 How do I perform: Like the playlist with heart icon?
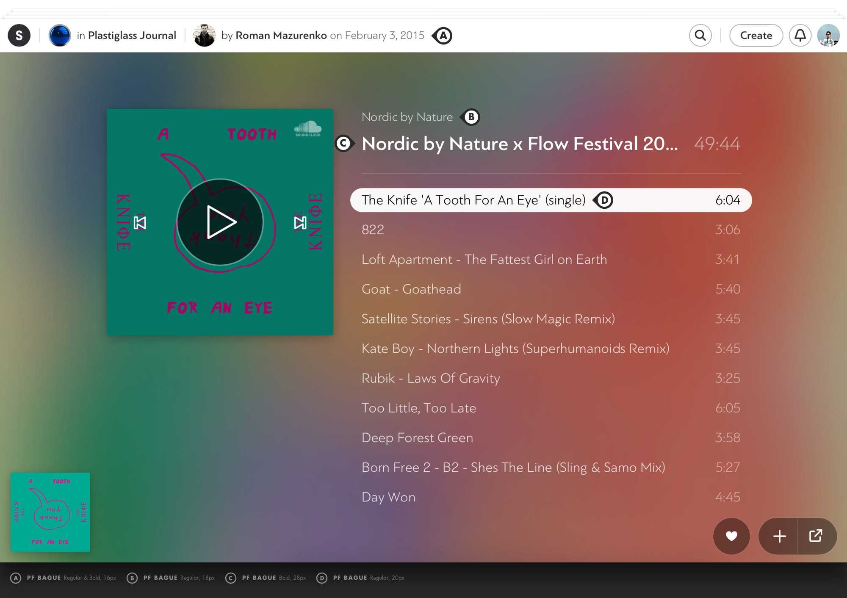pyautogui.click(x=731, y=536)
